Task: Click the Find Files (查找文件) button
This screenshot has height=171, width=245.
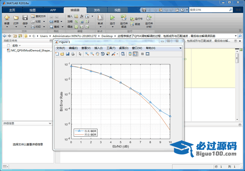Action: coord(38,16)
